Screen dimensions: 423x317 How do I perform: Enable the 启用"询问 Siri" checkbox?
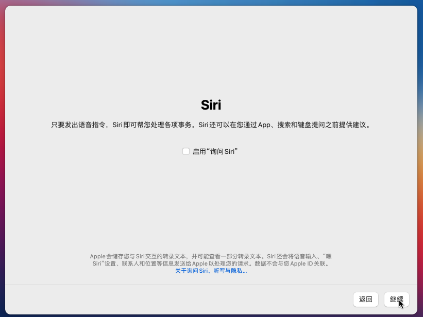point(186,151)
